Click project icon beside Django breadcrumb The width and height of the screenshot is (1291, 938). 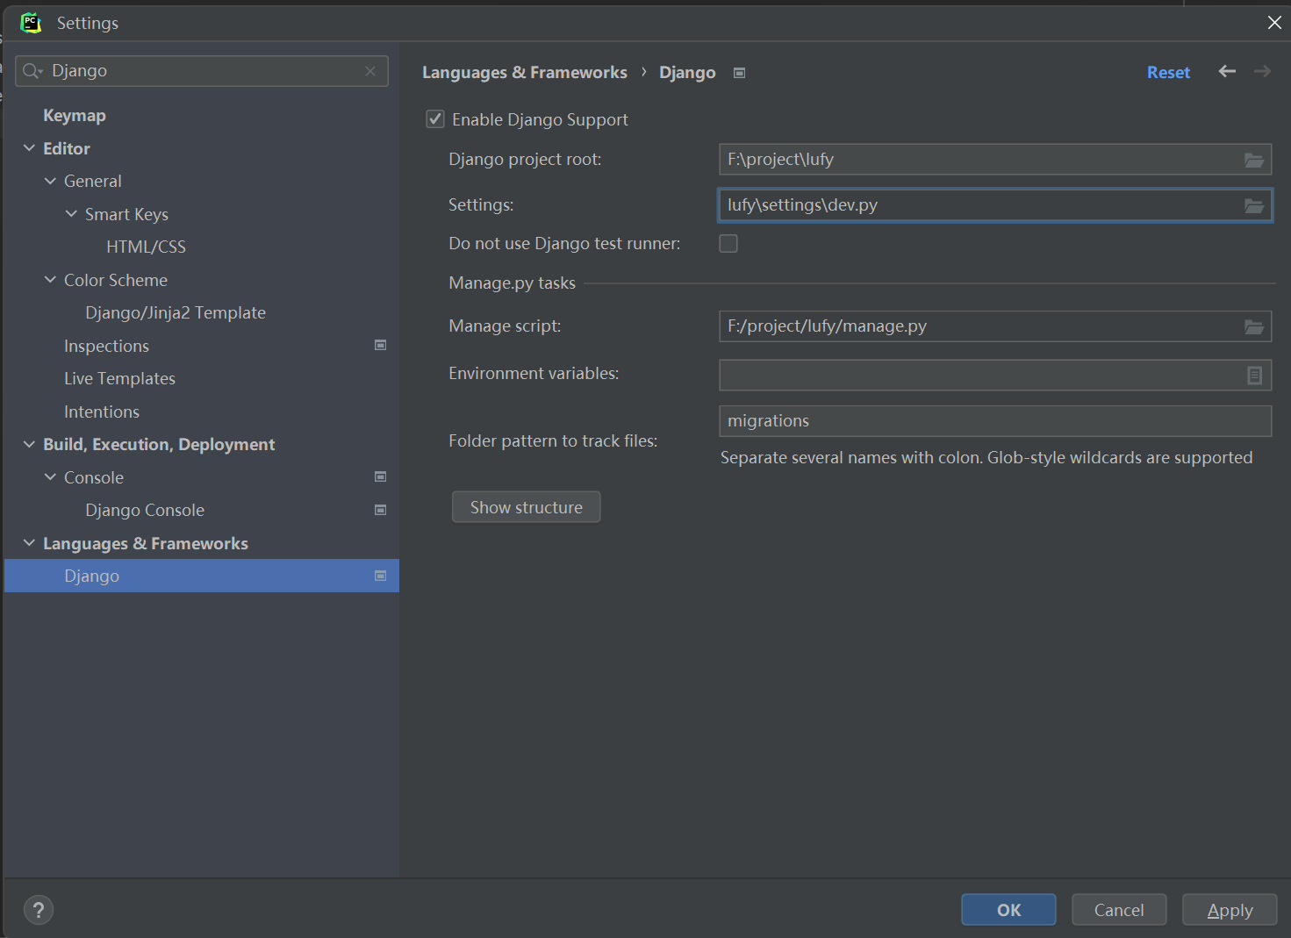740,73
